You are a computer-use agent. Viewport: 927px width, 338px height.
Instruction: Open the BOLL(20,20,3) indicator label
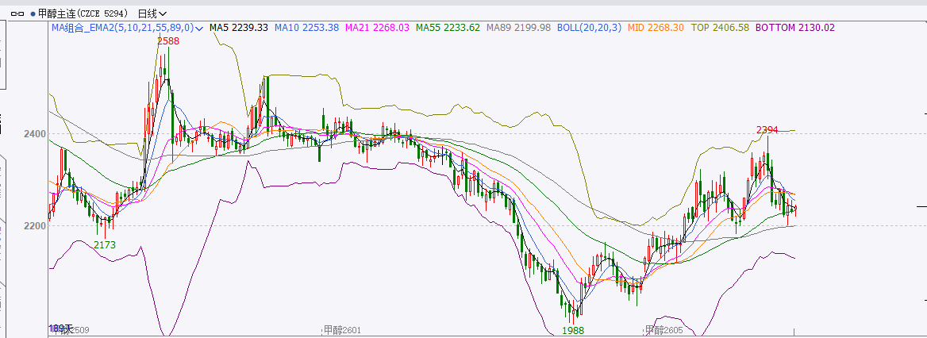tap(590, 28)
